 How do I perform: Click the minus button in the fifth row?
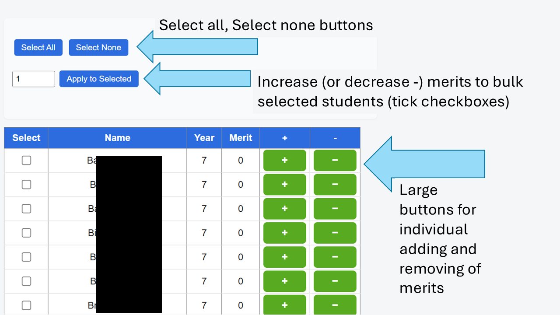tap(335, 257)
